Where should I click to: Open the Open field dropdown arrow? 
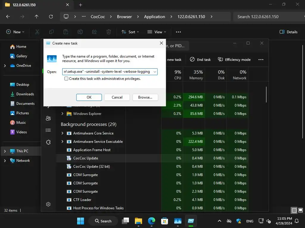click(x=155, y=72)
